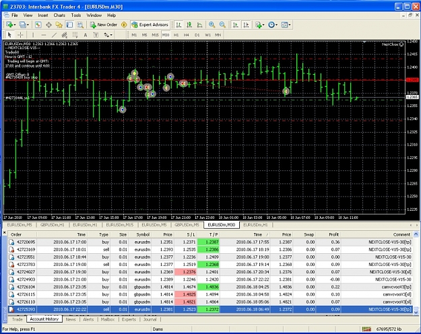Set timeframe to M30
The height and width of the screenshot is (334, 421).
pyautogui.click(x=166, y=35)
